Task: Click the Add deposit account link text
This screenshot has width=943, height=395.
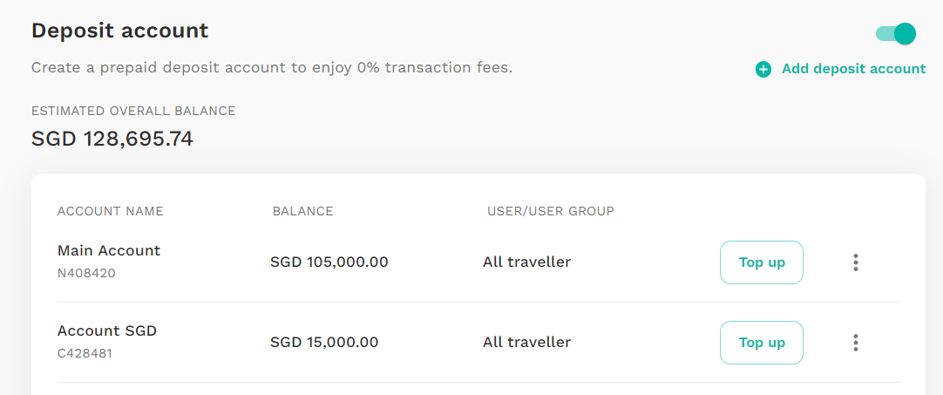Action: coord(853,69)
